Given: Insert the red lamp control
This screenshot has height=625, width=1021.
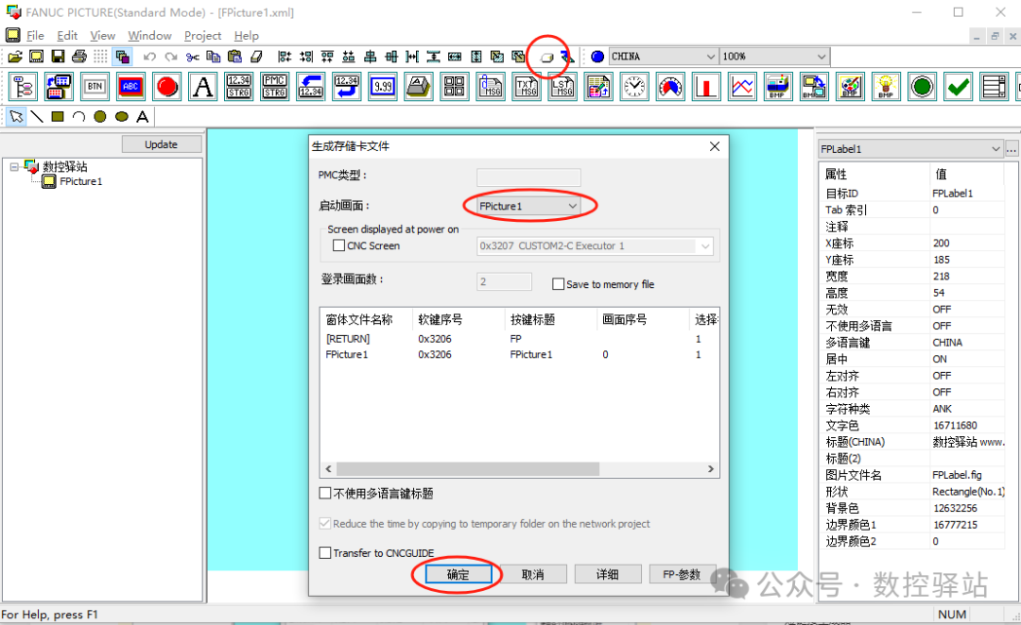Looking at the screenshot, I should [x=167, y=87].
